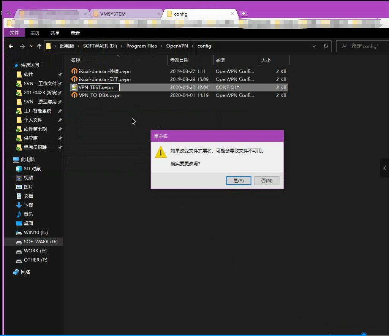This screenshot has width=389, height=336.
Task: Switch to the 查看 ribbon tab
Action: (75, 33)
